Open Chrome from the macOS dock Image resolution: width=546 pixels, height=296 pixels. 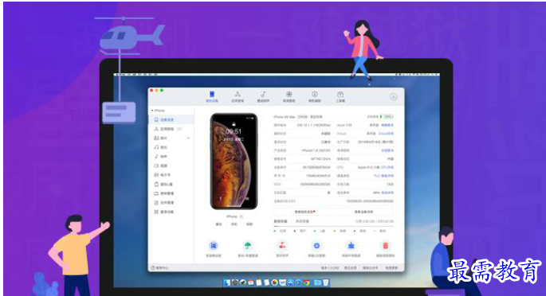[x=306, y=282]
